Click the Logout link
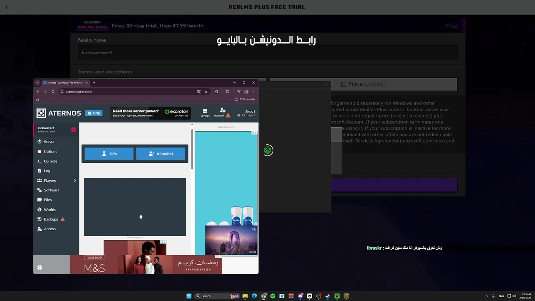The image size is (535, 301). (249, 115)
